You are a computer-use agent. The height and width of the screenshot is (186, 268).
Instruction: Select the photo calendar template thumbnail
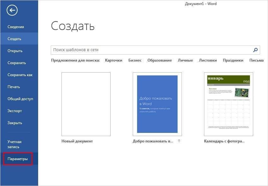pyautogui.click(x=228, y=104)
